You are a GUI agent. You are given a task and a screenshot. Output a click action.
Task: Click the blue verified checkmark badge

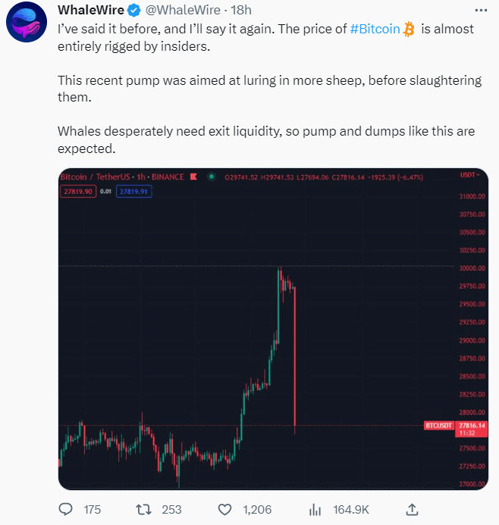coord(134,11)
